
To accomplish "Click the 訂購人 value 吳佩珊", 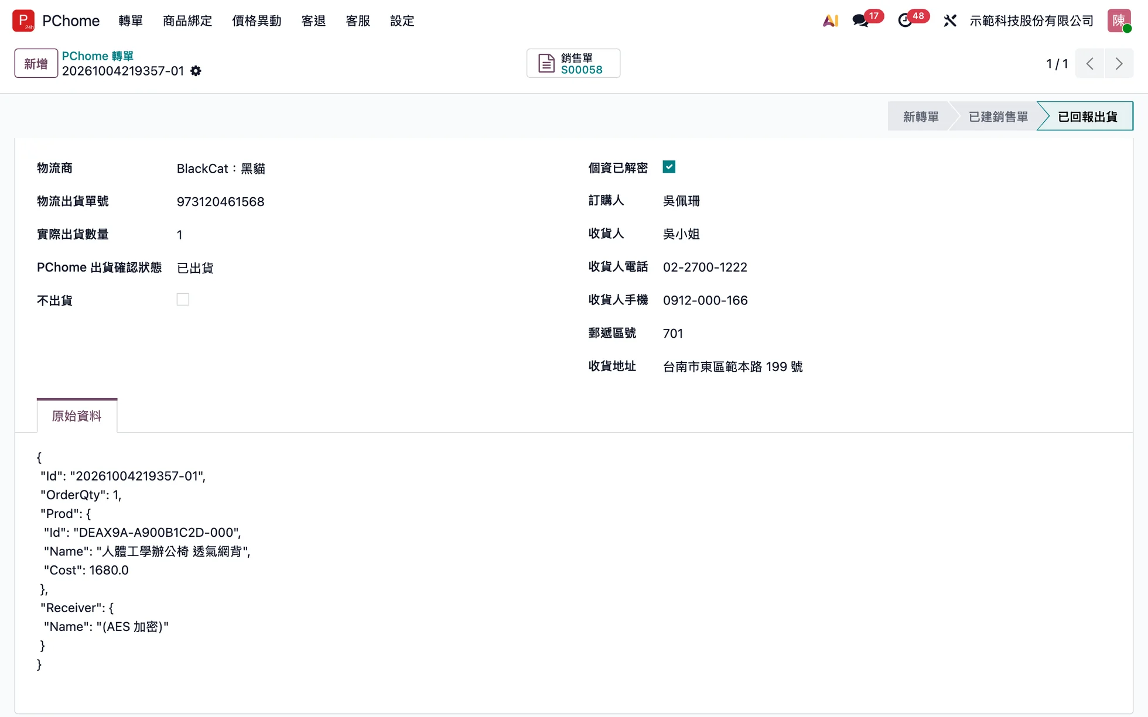I will 681,201.
